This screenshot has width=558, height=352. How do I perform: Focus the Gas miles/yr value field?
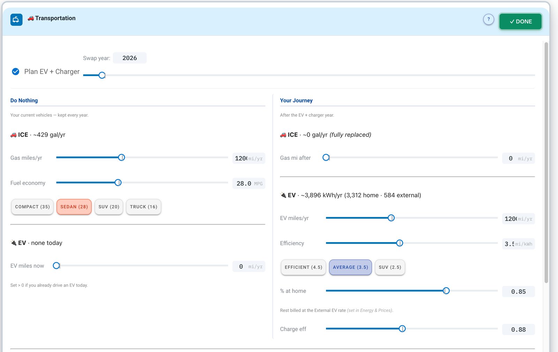pyautogui.click(x=249, y=158)
